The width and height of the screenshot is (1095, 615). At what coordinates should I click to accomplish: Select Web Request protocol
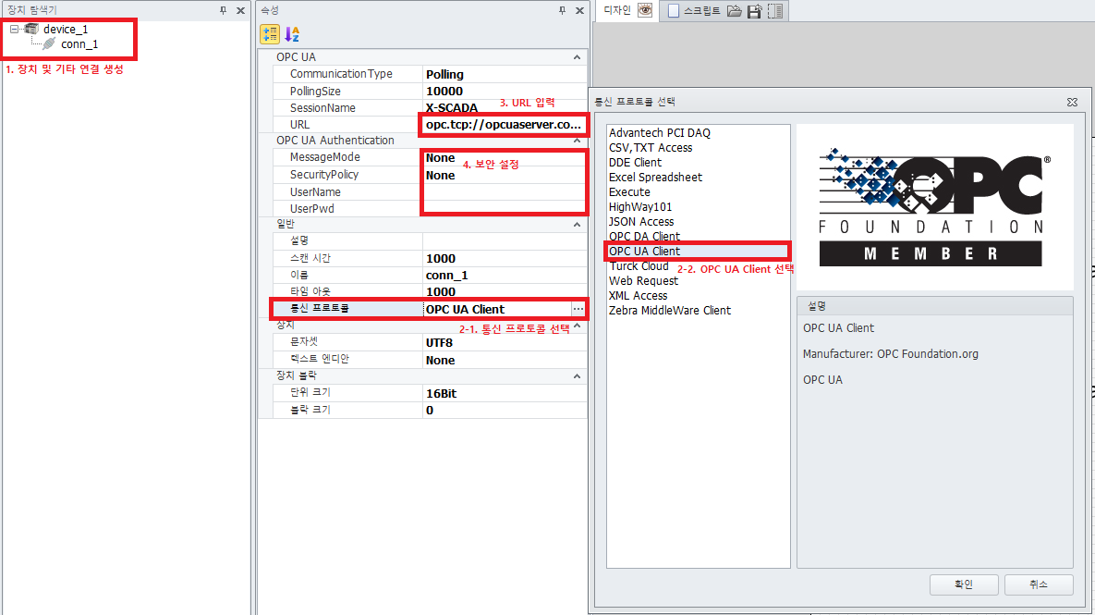tap(643, 281)
